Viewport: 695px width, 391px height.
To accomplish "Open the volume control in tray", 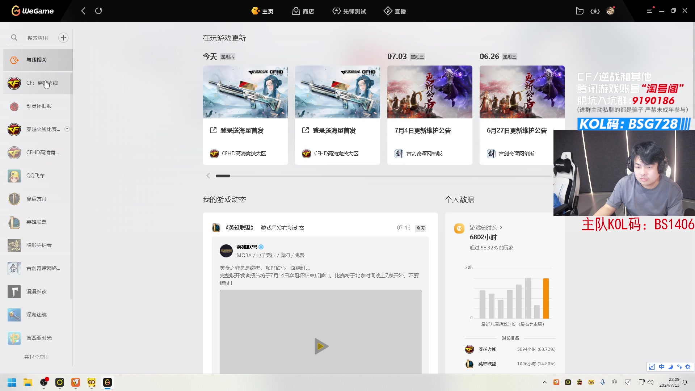I will coord(650,382).
